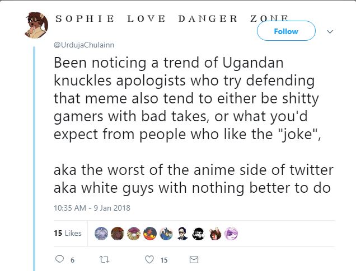The height and width of the screenshot is (271, 356).
Task: Open the @UrdujaChulainn handle link
Action: coord(84,45)
